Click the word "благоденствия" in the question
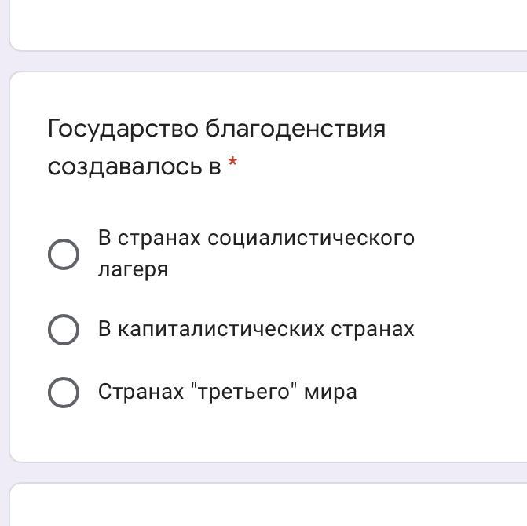Image resolution: width=527 pixels, height=526 pixels. click(295, 129)
